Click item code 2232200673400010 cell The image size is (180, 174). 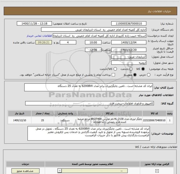pyautogui.click(x=154, y=120)
